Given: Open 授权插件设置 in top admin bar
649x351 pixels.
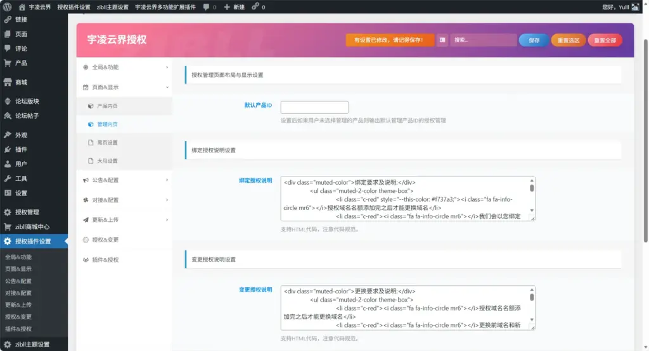Looking at the screenshot, I should pos(74,7).
